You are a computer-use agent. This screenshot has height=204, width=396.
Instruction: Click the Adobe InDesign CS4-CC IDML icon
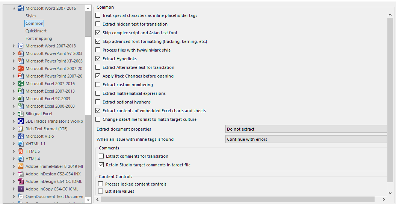pos(21,181)
